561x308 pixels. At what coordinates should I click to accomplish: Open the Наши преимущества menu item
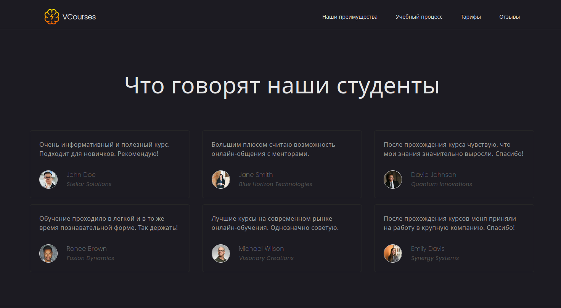[x=350, y=17]
